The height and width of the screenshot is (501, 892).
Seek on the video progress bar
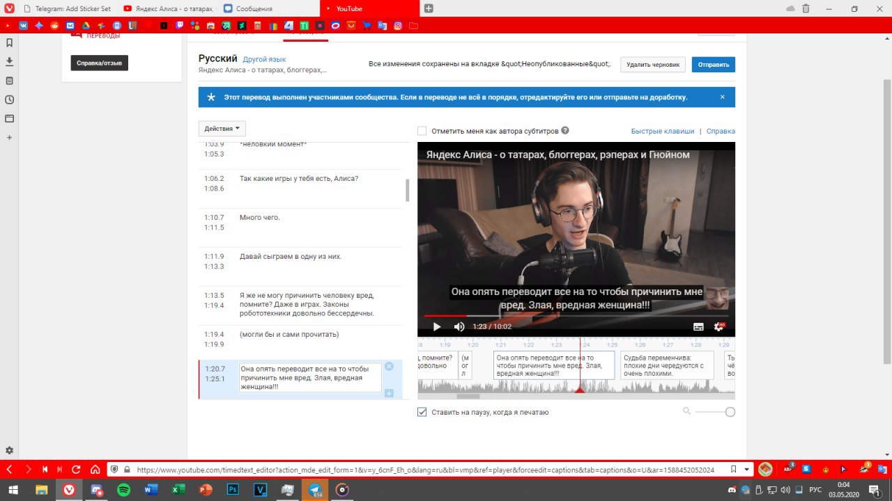click(x=576, y=316)
